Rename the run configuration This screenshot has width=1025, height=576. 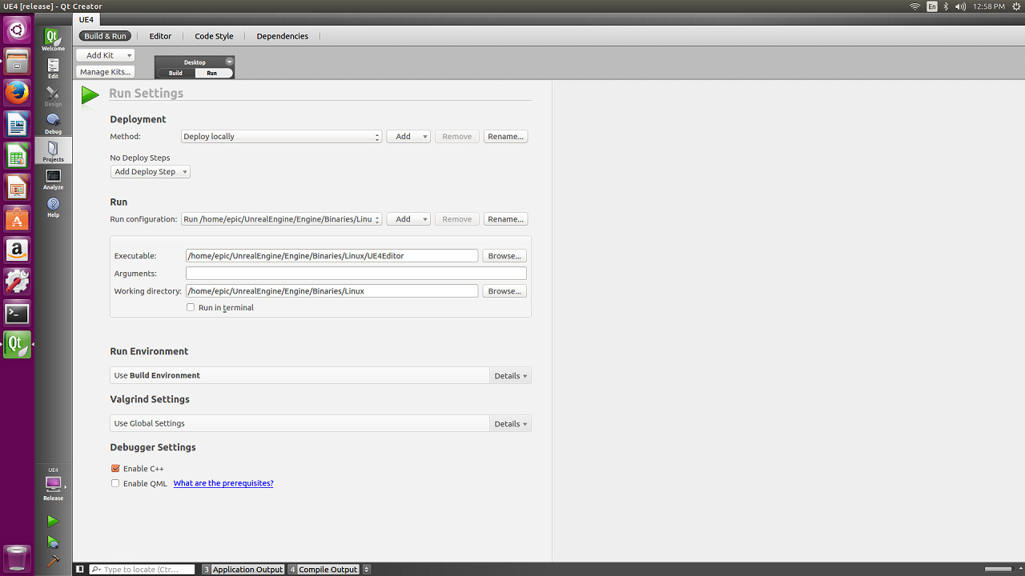(505, 219)
